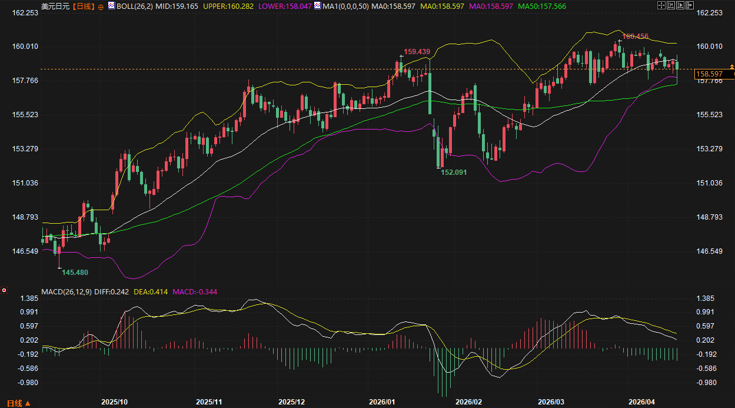Click the chart jump-to-start icon
Image resolution: width=735 pixels, height=408 pixels.
tap(671, 5)
